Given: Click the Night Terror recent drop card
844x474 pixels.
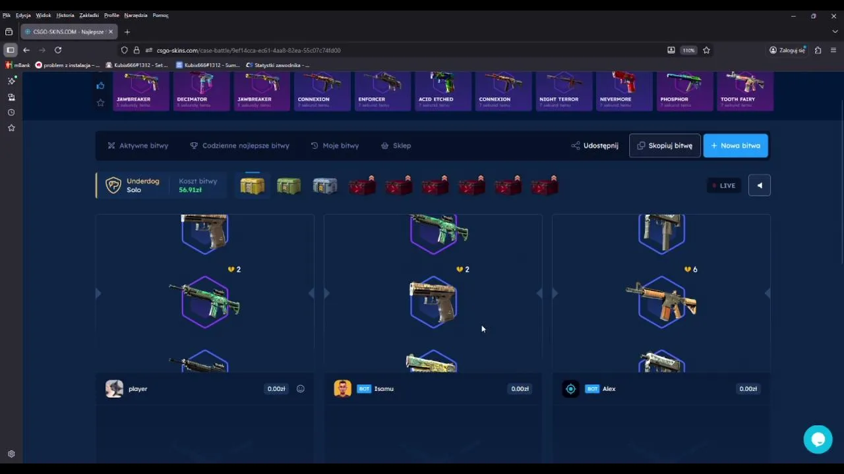Looking at the screenshot, I should [564, 91].
